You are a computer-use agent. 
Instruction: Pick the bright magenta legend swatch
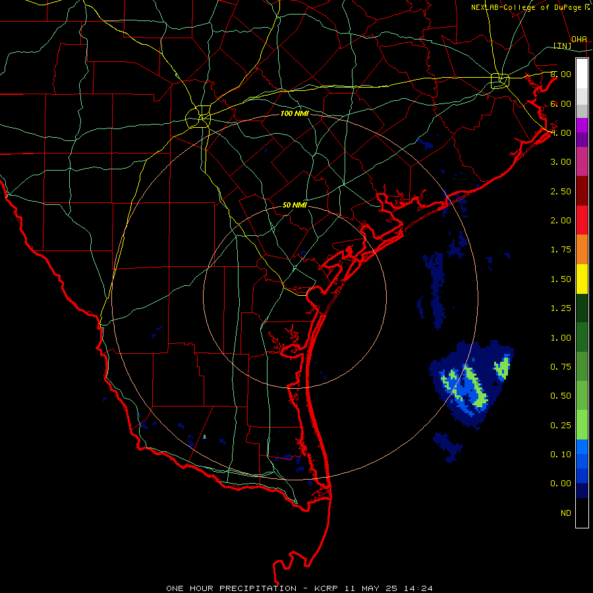pos(582,125)
